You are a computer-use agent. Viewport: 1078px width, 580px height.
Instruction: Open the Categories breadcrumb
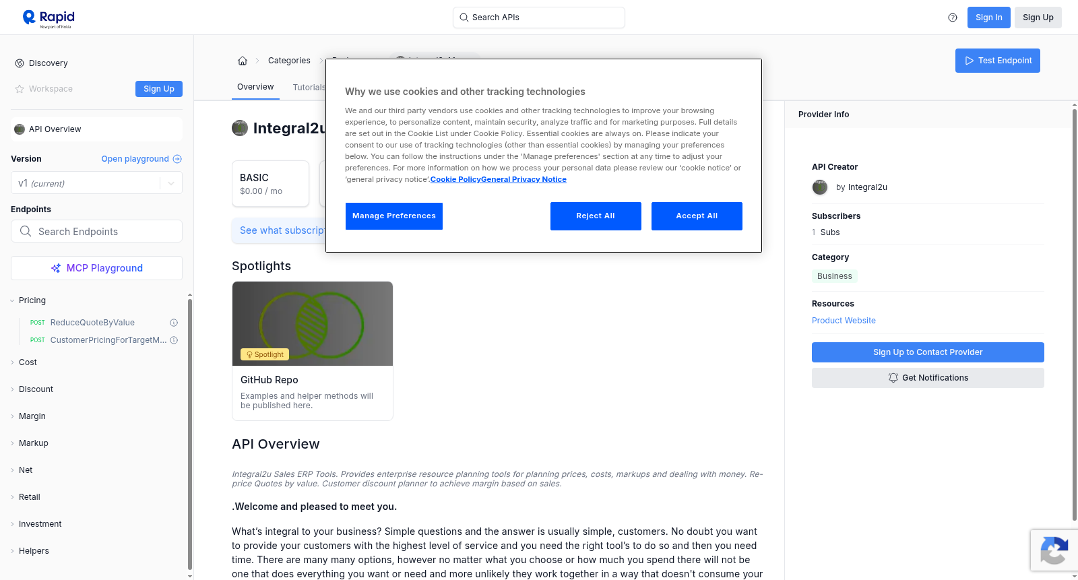pyautogui.click(x=289, y=61)
